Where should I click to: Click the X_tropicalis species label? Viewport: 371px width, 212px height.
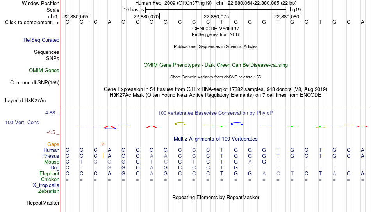coord(46,185)
